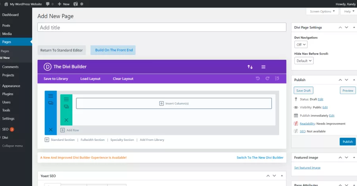Open the SEO link in Publish panel

coord(302,131)
